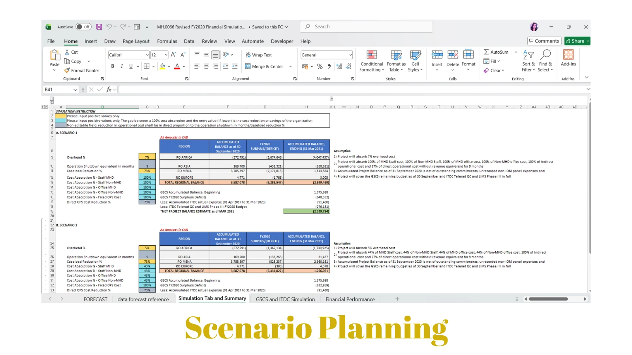The height and width of the screenshot is (355, 632).
Task: Click the Fill Color bucket
Action: 162,66
